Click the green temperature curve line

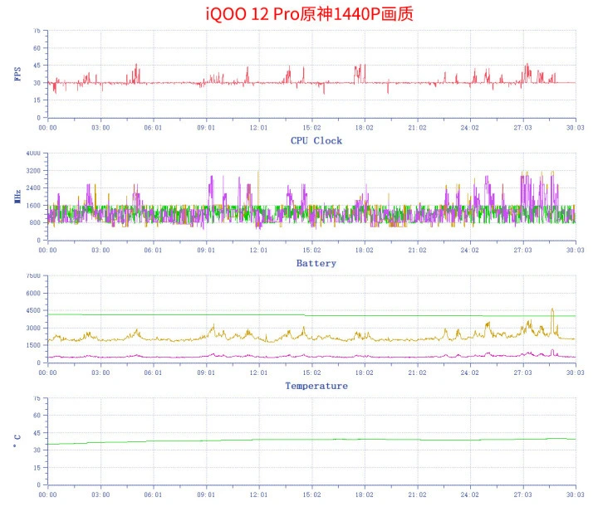point(312,440)
